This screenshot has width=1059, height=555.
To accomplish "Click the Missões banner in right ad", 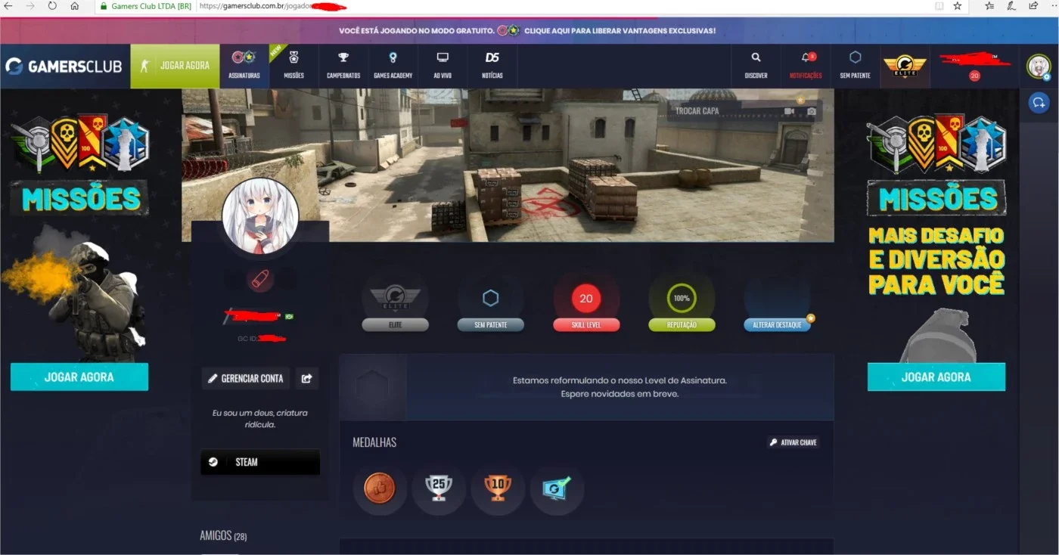I will tap(936, 199).
